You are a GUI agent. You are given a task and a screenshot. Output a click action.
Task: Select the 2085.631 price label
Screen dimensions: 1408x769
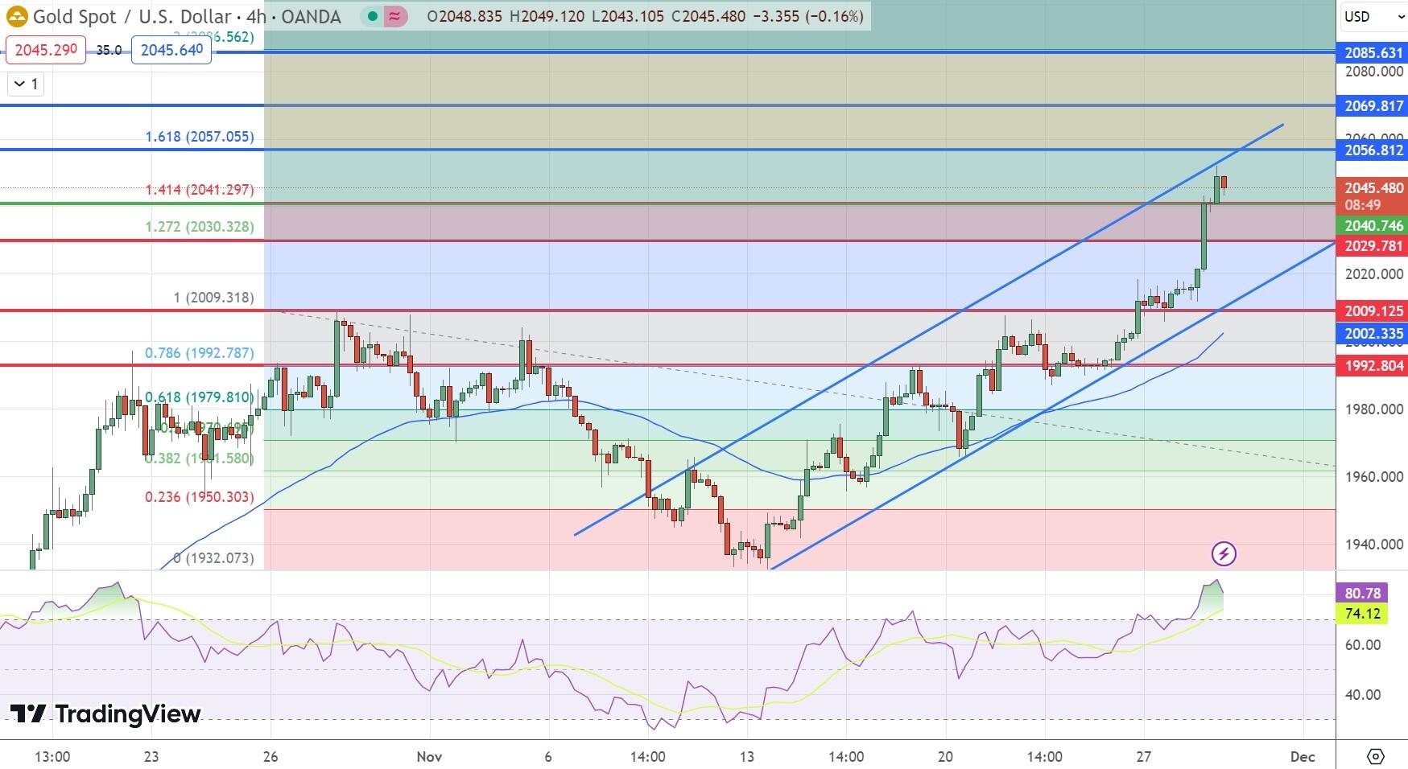[x=1373, y=53]
